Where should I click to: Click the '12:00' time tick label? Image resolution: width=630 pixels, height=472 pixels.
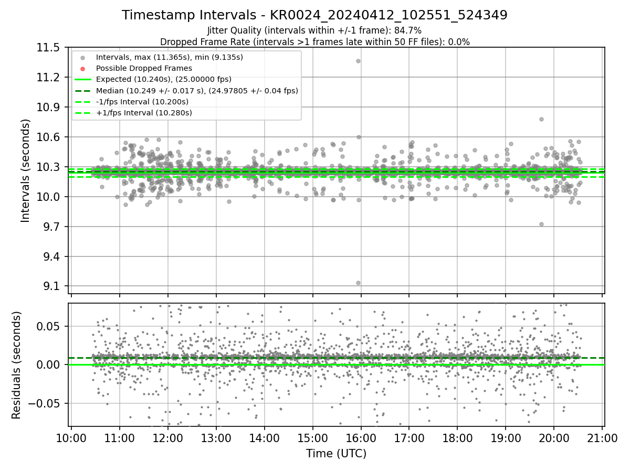(167, 437)
